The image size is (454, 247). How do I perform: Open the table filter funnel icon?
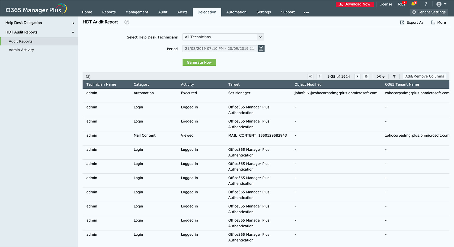pyautogui.click(x=394, y=77)
